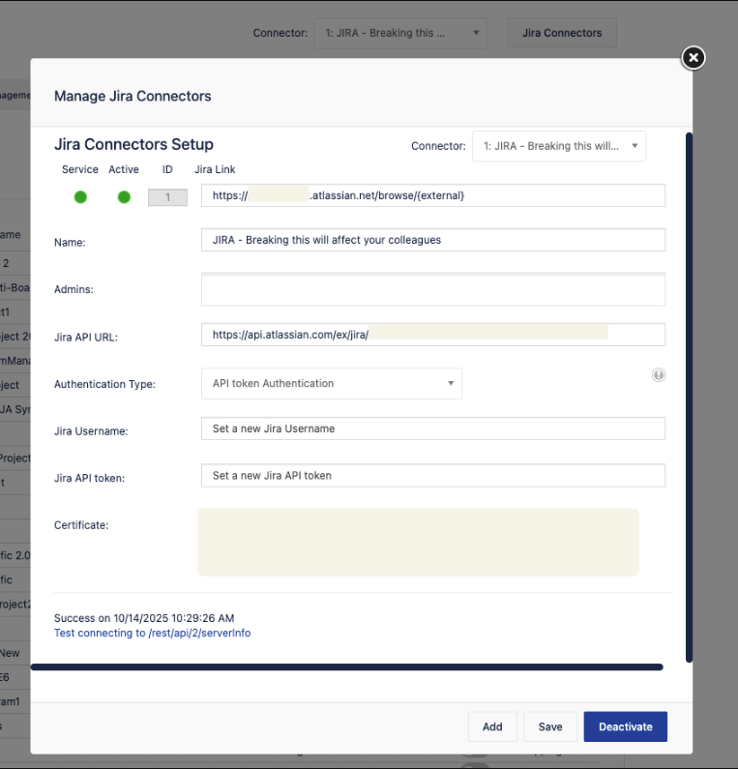Click the green Service status indicator
This screenshot has width=738, height=769.
pyautogui.click(x=80, y=197)
